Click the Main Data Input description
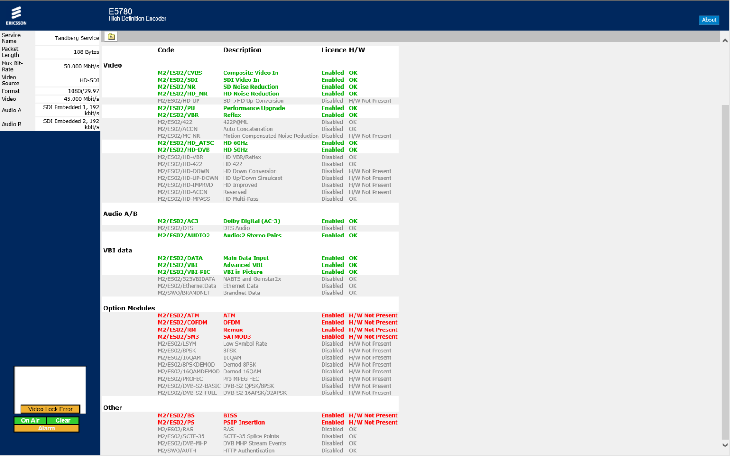 click(246, 258)
